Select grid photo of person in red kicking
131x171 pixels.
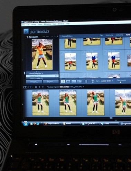(x=70, y=61)
